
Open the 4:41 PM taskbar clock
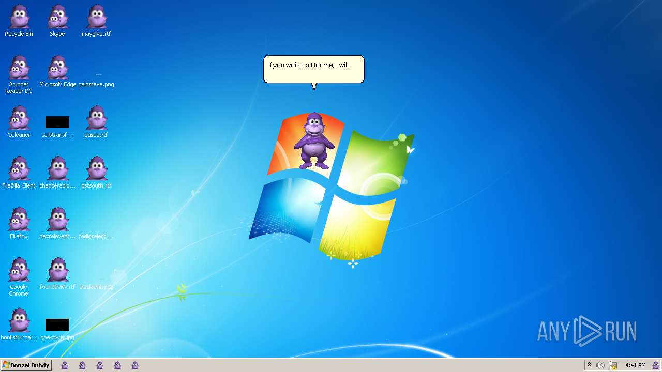635,365
